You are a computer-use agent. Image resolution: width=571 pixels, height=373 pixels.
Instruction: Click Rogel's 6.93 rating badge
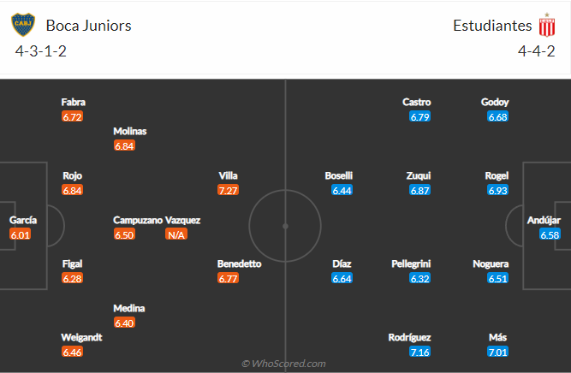(x=497, y=190)
